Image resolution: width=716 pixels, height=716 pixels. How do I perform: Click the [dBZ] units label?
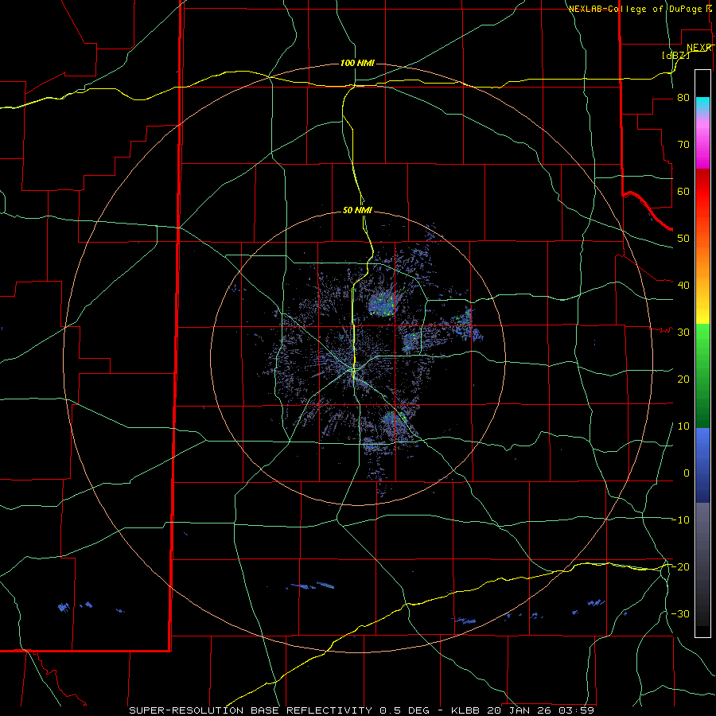(x=675, y=55)
